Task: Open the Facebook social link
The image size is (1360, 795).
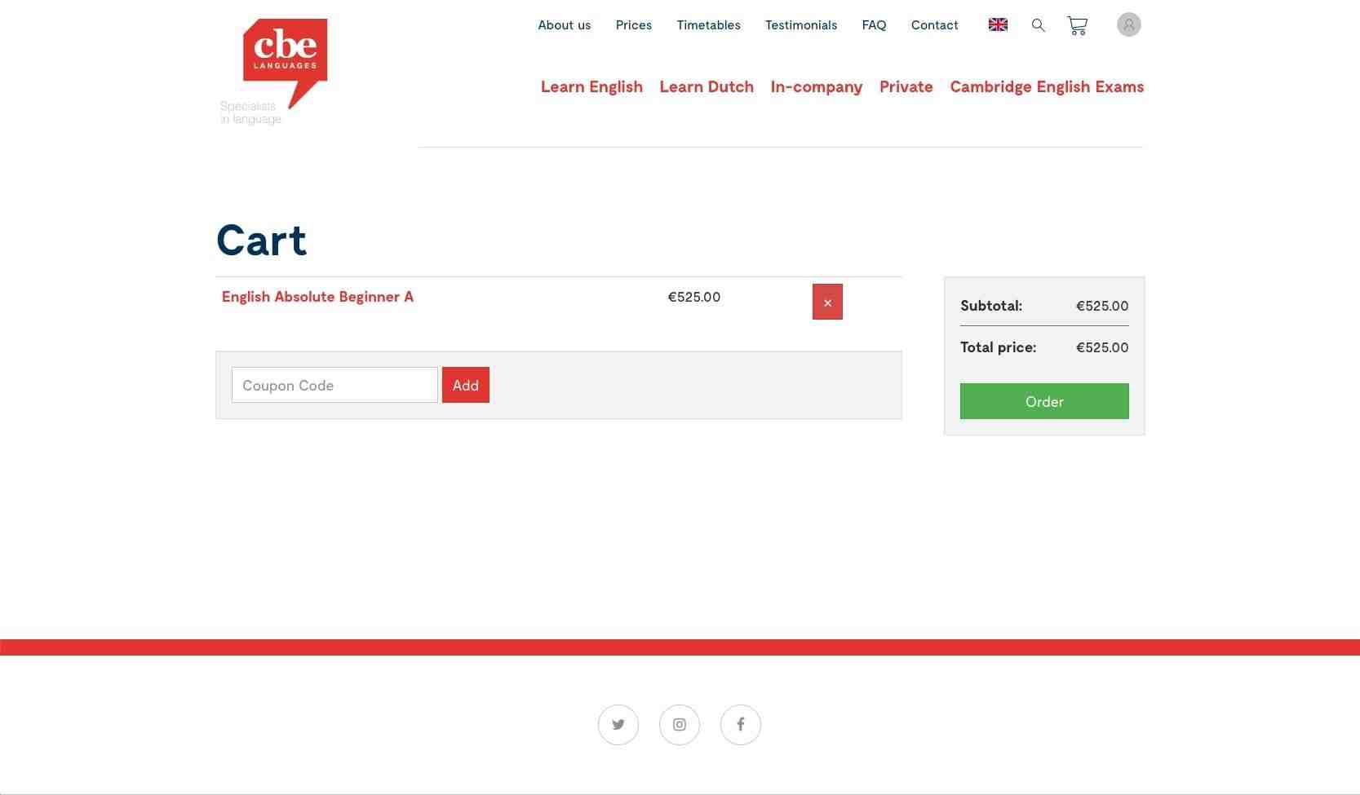Action: pyautogui.click(x=740, y=724)
